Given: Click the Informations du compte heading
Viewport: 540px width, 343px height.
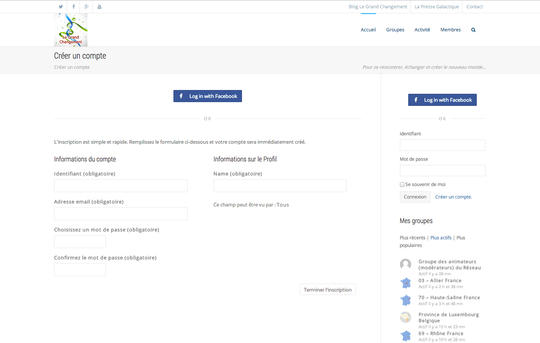Looking at the screenshot, I should coord(85,159).
